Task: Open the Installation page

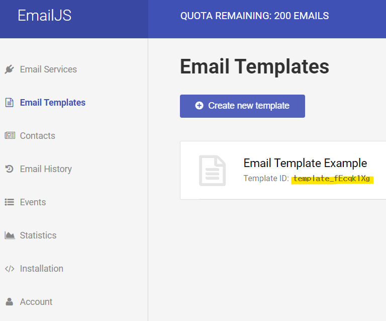Action: (x=41, y=269)
